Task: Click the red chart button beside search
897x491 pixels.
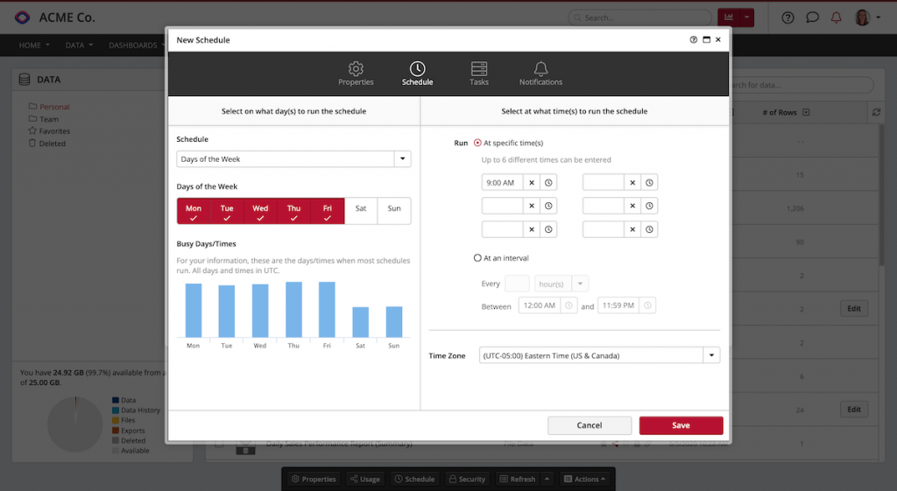Action: (x=728, y=18)
